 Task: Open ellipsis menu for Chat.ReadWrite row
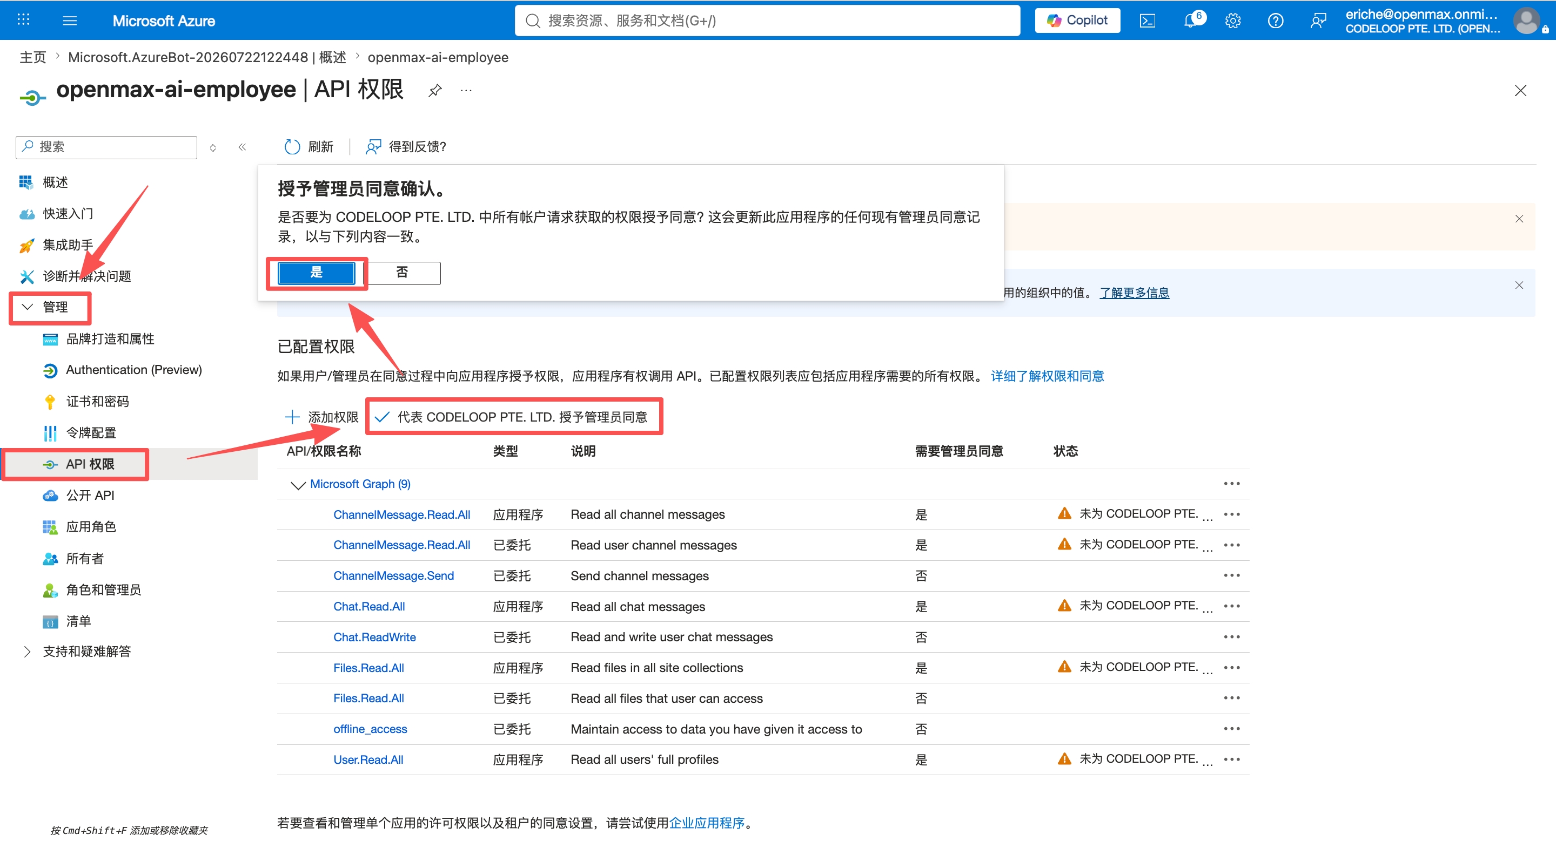(1232, 637)
